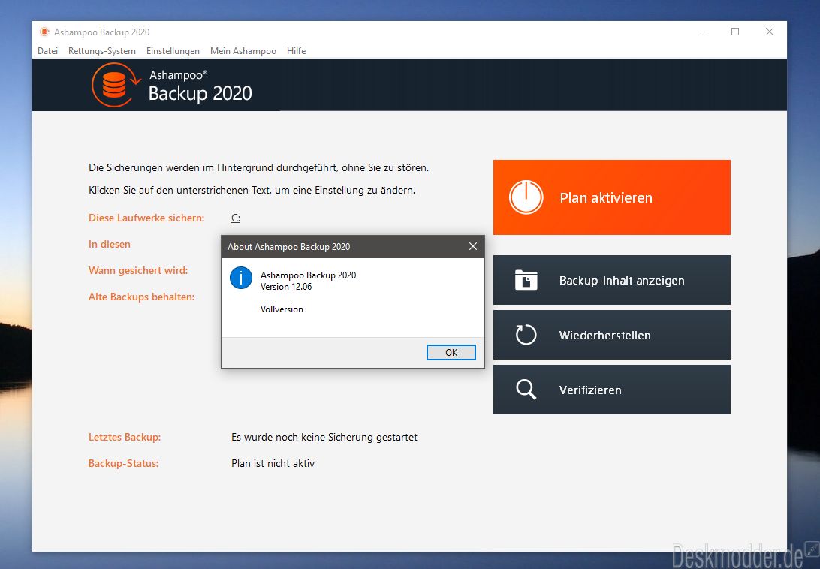Viewport: 820px width, 569px height.
Task: Open the Datei menu
Action: [x=47, y=51]
